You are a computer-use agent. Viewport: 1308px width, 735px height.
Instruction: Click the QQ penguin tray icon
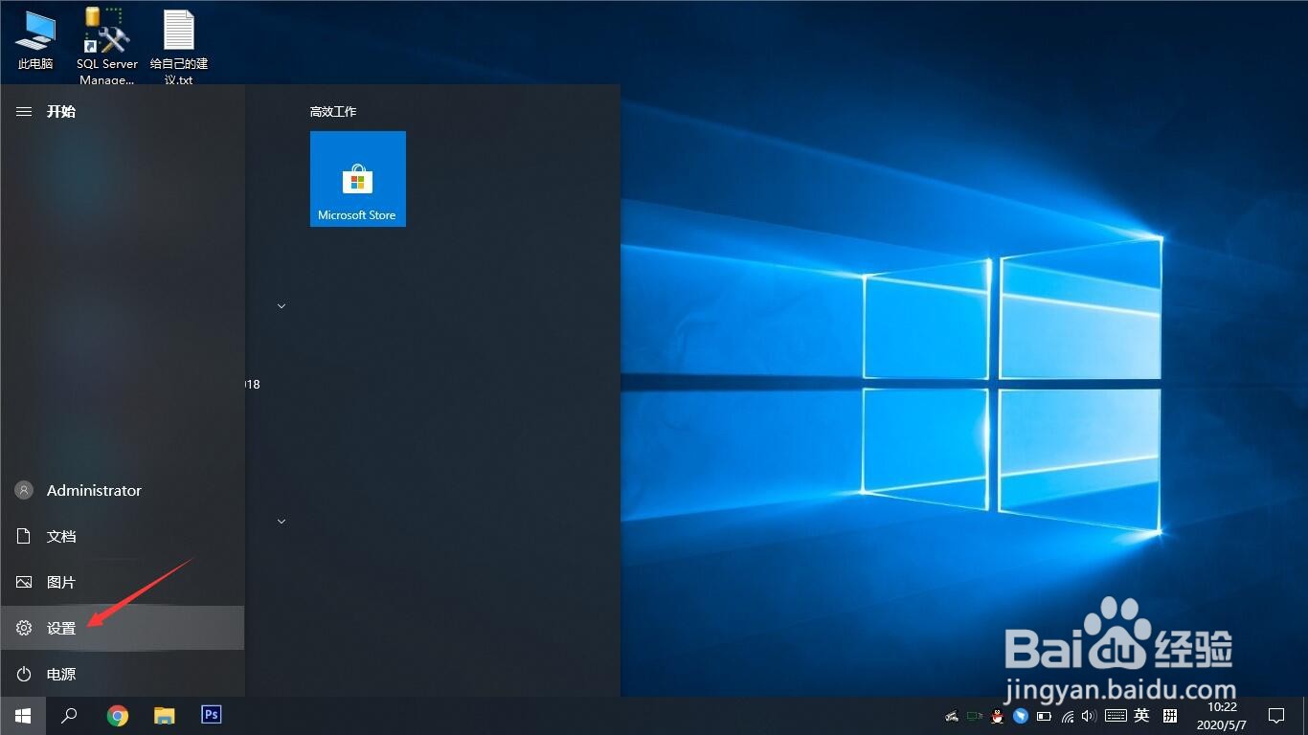coord(998,716)
